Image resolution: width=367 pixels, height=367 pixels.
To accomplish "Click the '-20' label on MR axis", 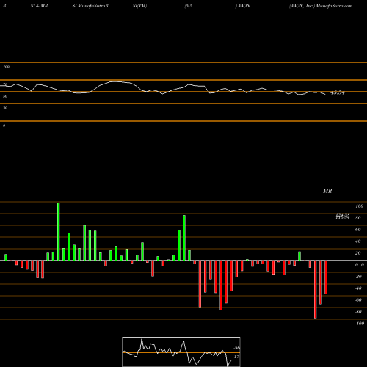I will [x=358, y=277].
